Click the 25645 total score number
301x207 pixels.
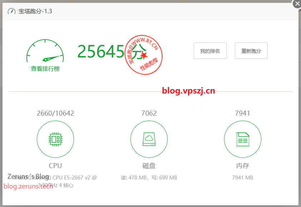click(x=101, y=52)
